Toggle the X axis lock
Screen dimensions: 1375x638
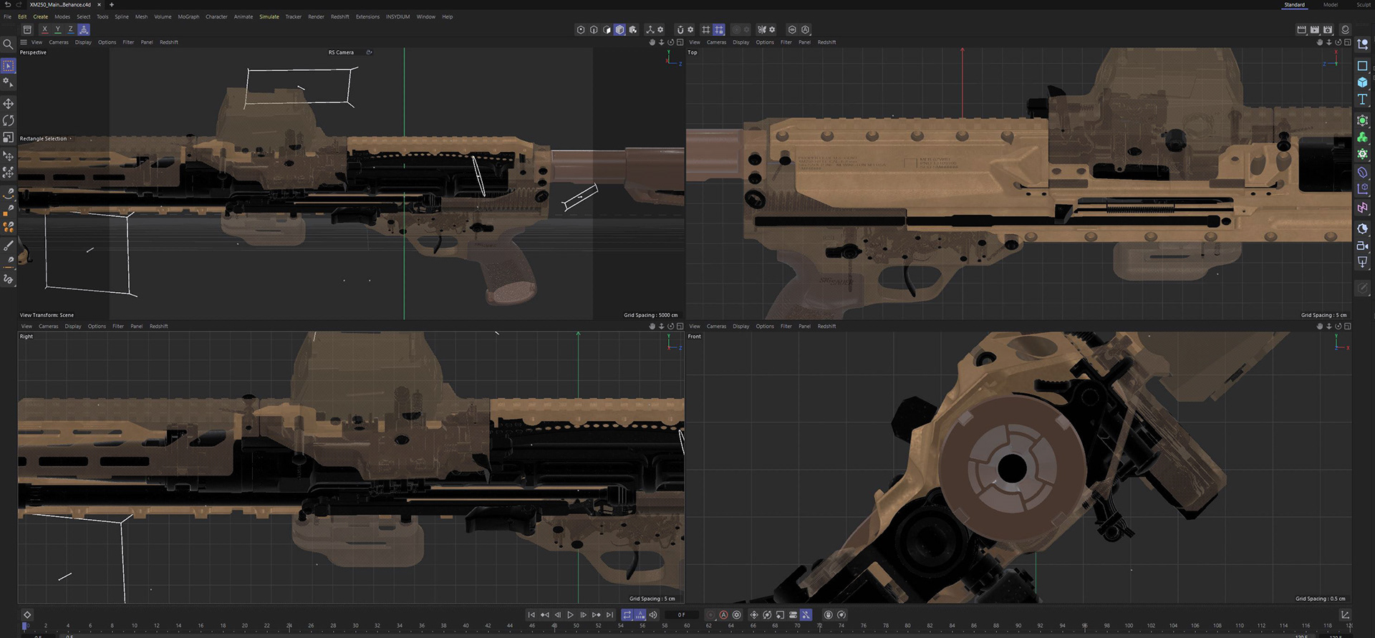(44, 30)
